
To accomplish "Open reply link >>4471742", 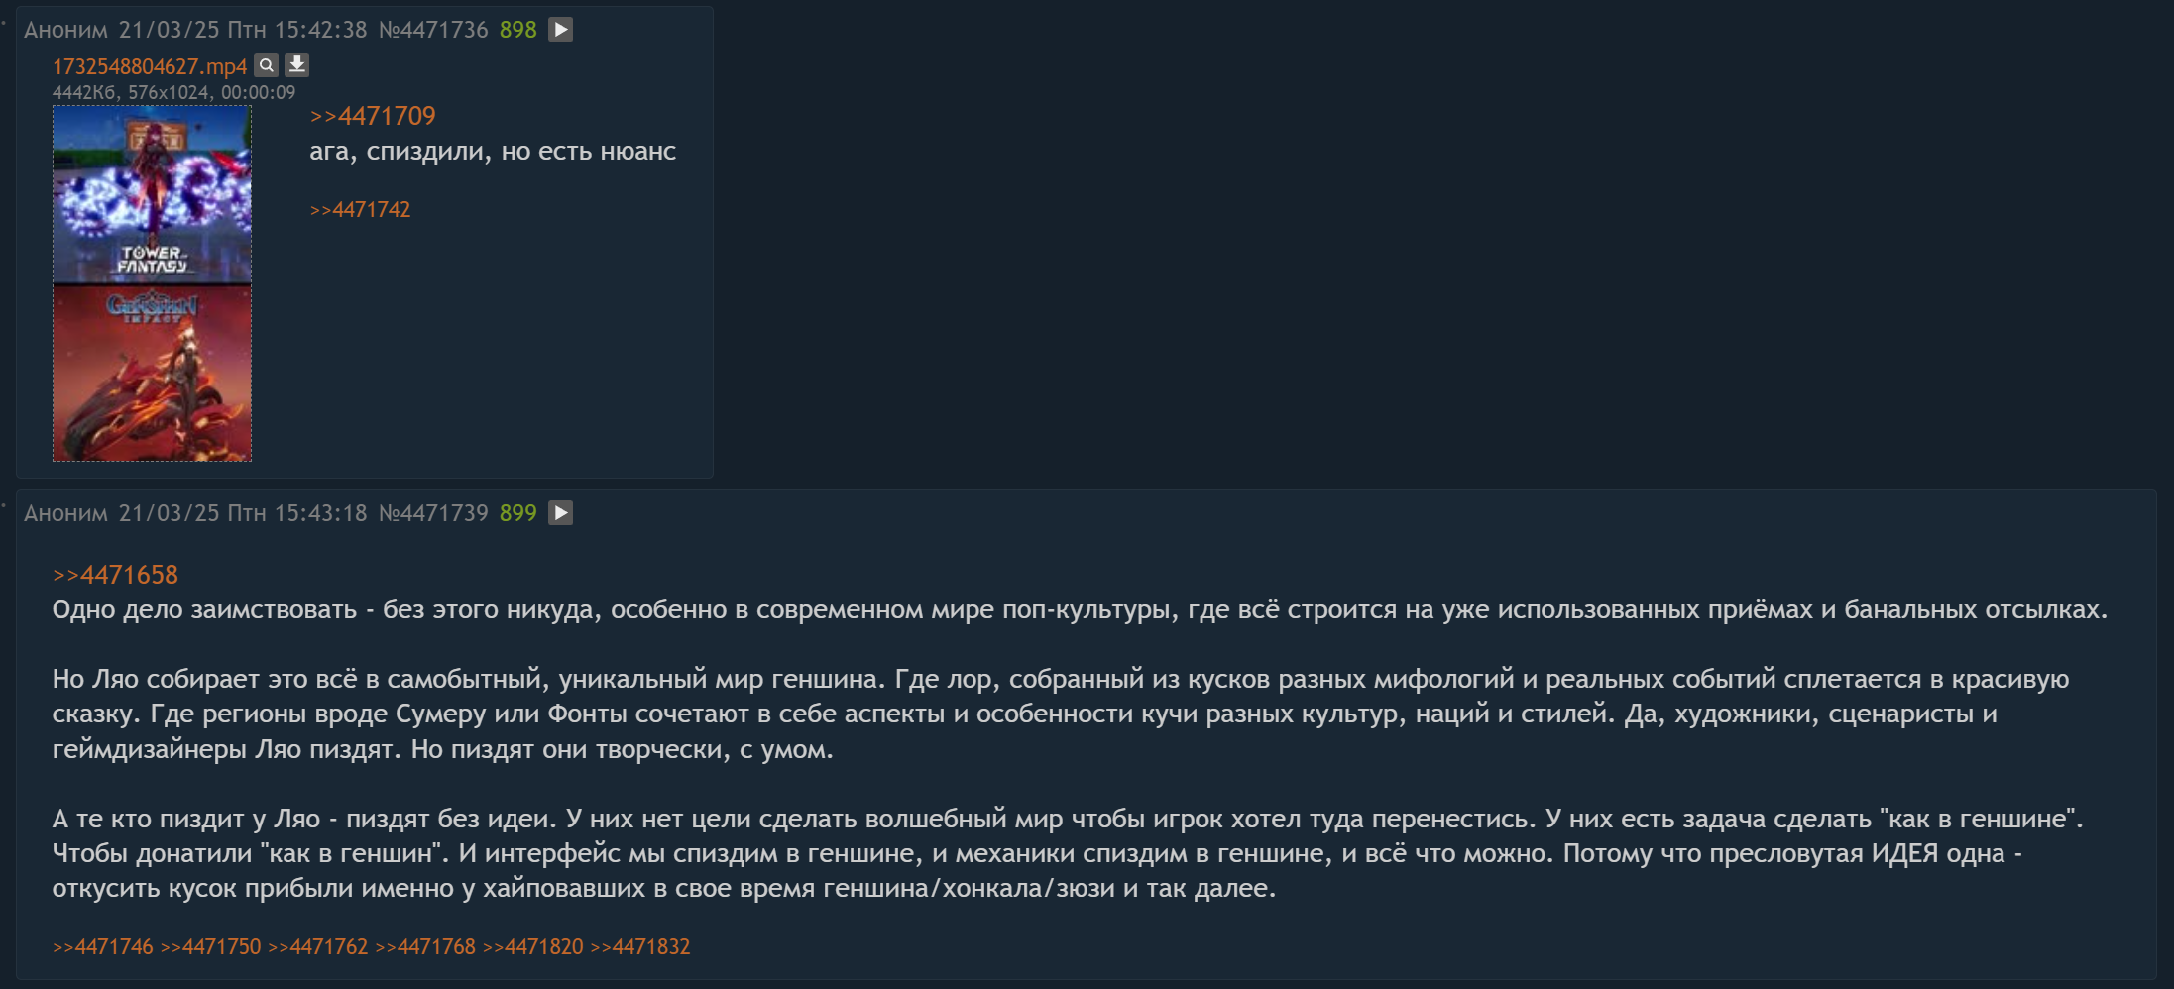I will point(360,210).
